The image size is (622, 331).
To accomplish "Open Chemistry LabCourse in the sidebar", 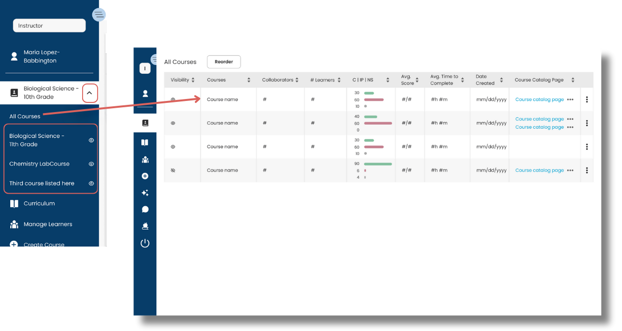I will pyautogui.click(x=39, y=164).
